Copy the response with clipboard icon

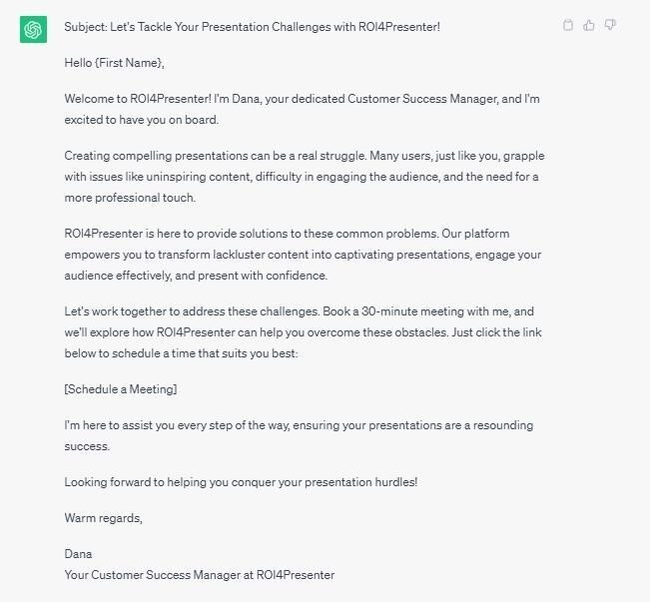pyautogui.click(x=568, y=25)
